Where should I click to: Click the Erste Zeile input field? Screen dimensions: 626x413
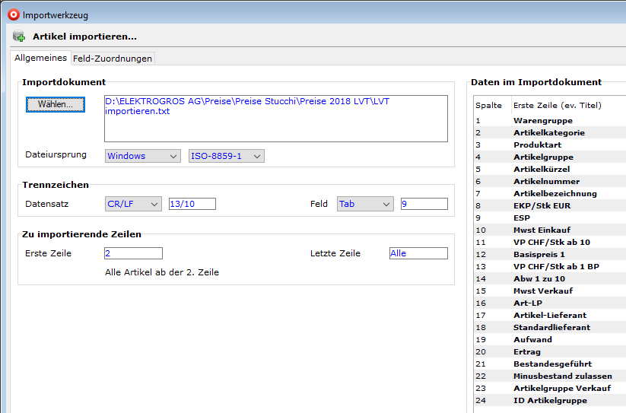(133, 253)
